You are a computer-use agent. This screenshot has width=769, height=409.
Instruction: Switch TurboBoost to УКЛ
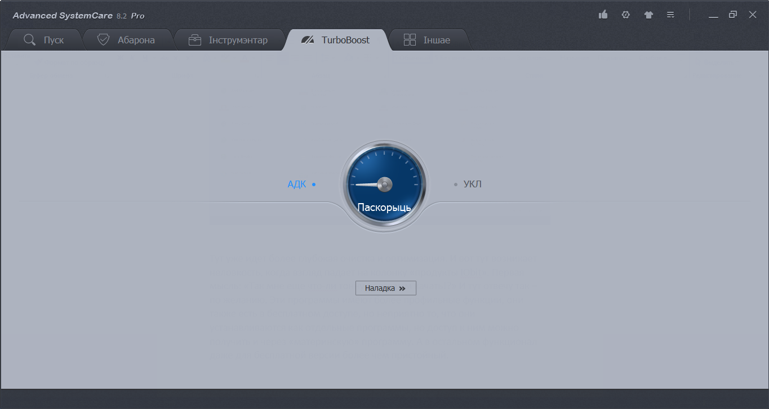click(x=468, y=184)
